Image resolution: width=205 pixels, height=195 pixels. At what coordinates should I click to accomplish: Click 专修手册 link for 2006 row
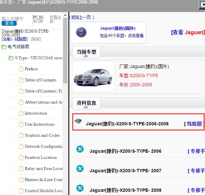[x=196, y=151]
